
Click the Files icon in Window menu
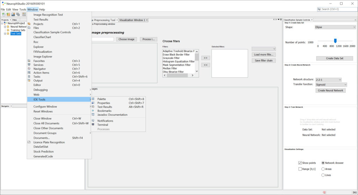[x=29, y=28]
